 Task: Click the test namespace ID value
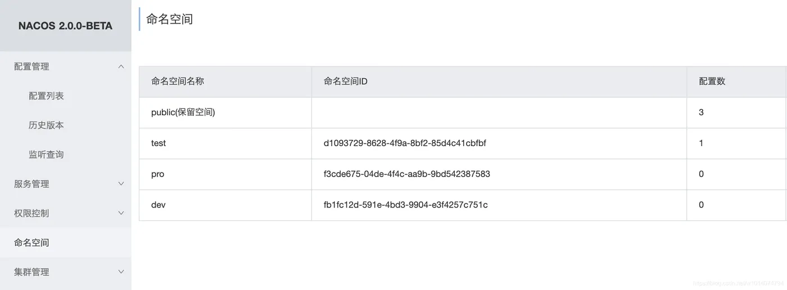(x=405, y=143)
